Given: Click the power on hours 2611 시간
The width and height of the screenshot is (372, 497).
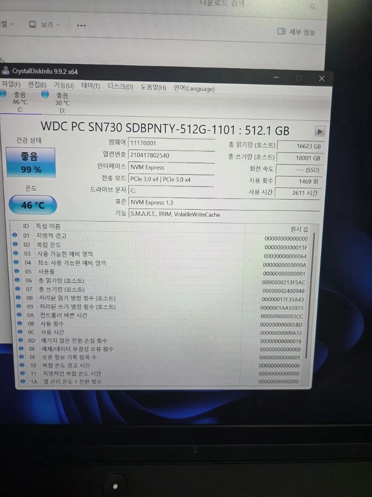Looking at the screenshot, I should point(298,193).
